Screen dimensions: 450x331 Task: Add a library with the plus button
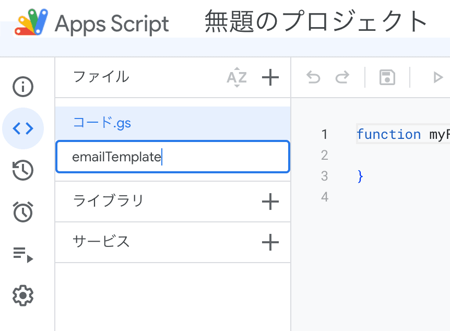tap(270, 202)
